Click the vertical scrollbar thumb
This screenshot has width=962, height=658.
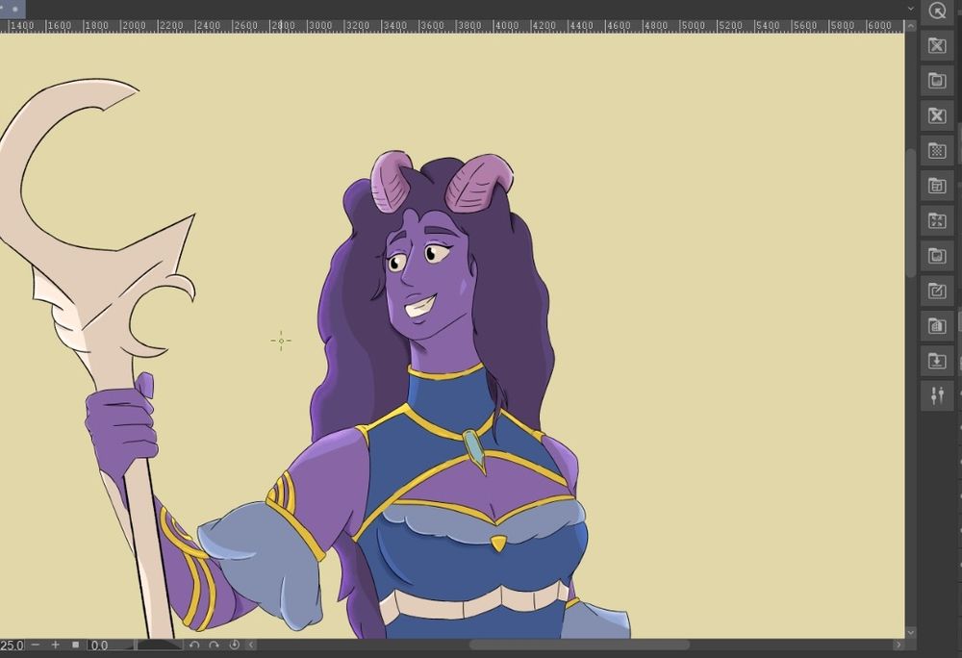[910, 212]
